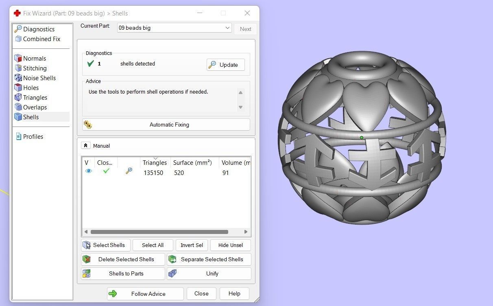Click the Normals cube icon

[18, 59]
